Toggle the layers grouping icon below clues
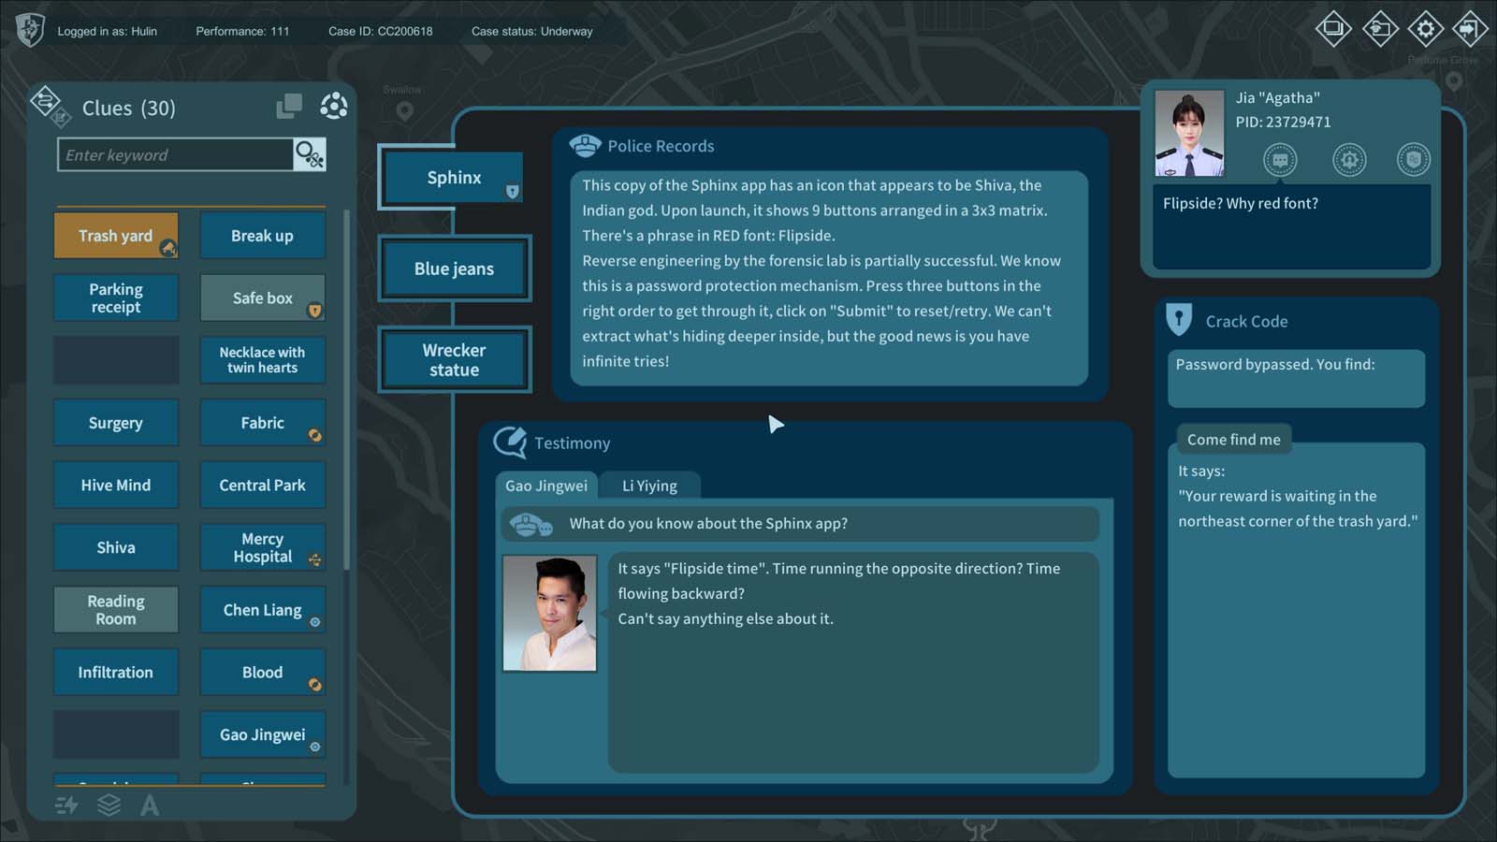Image resolution: width=1497 pixels, height=842 pixels. click(109, 805)
